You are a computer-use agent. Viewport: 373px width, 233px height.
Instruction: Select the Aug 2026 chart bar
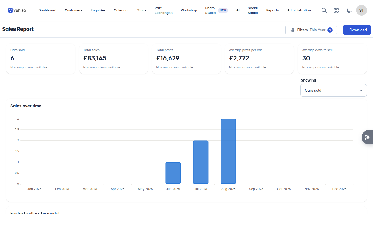[x=228, y=151]
